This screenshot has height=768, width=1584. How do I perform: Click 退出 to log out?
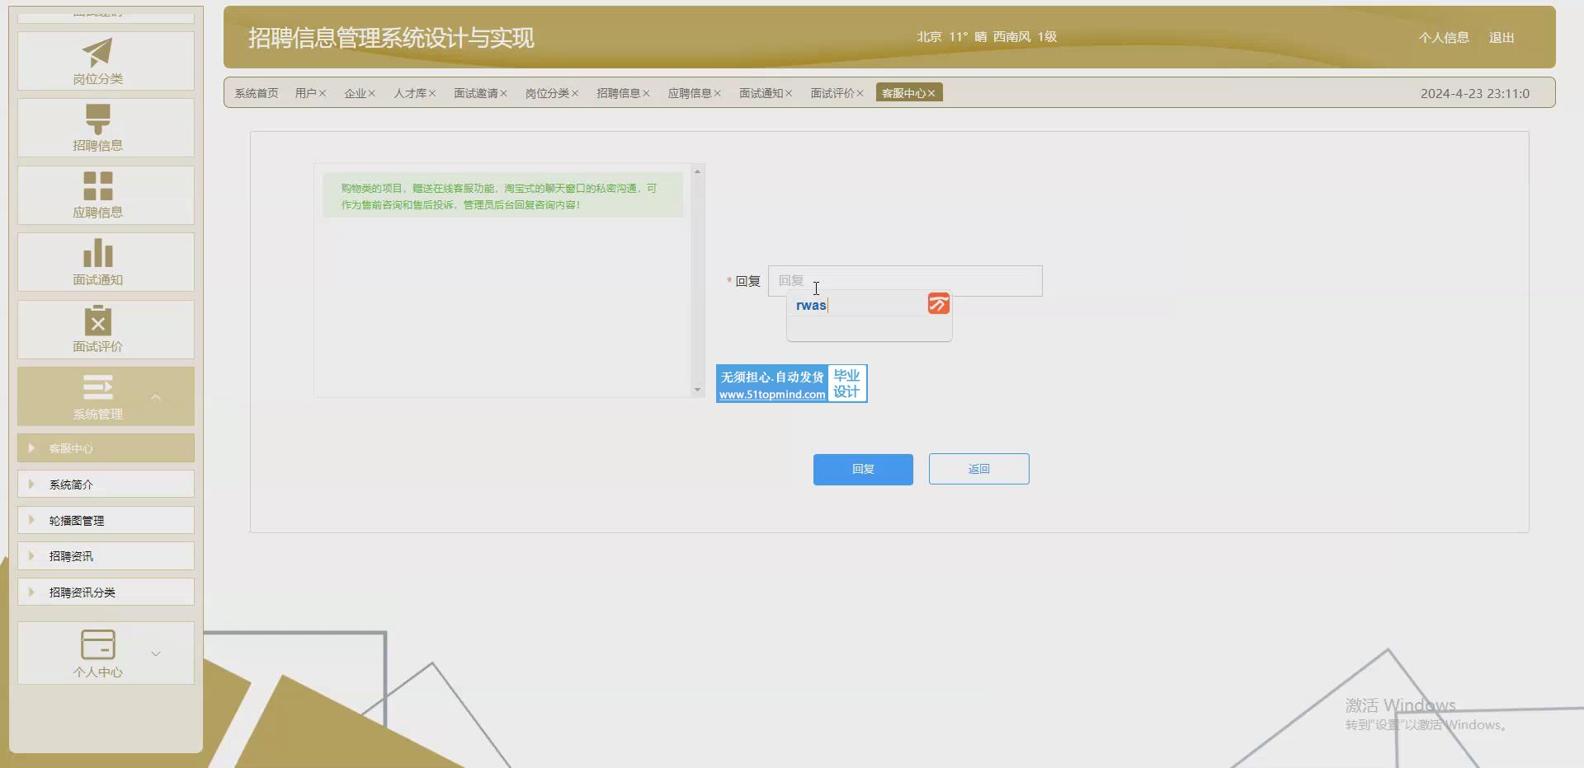[x=1501, y=38]
